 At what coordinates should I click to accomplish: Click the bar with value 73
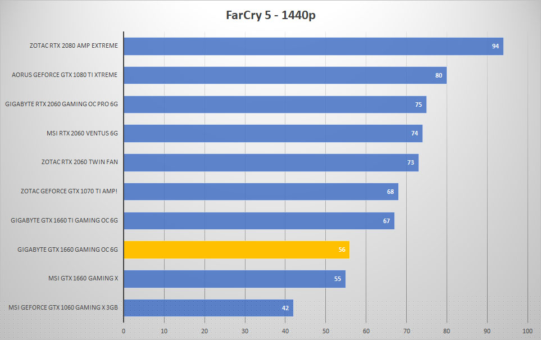(x=271, y=162)
